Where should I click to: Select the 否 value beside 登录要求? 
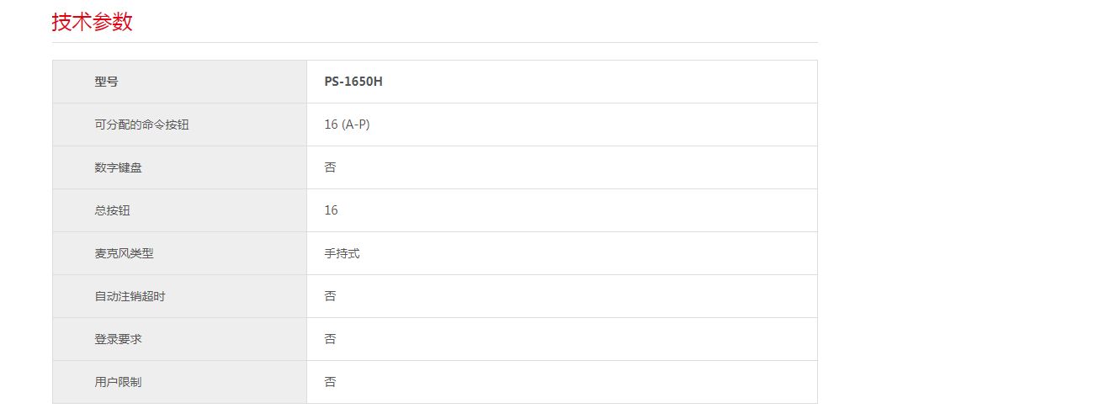click(330, 339)
